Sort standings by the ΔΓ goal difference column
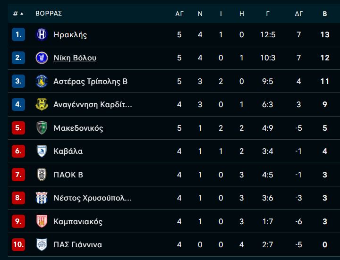 (298, 14)
